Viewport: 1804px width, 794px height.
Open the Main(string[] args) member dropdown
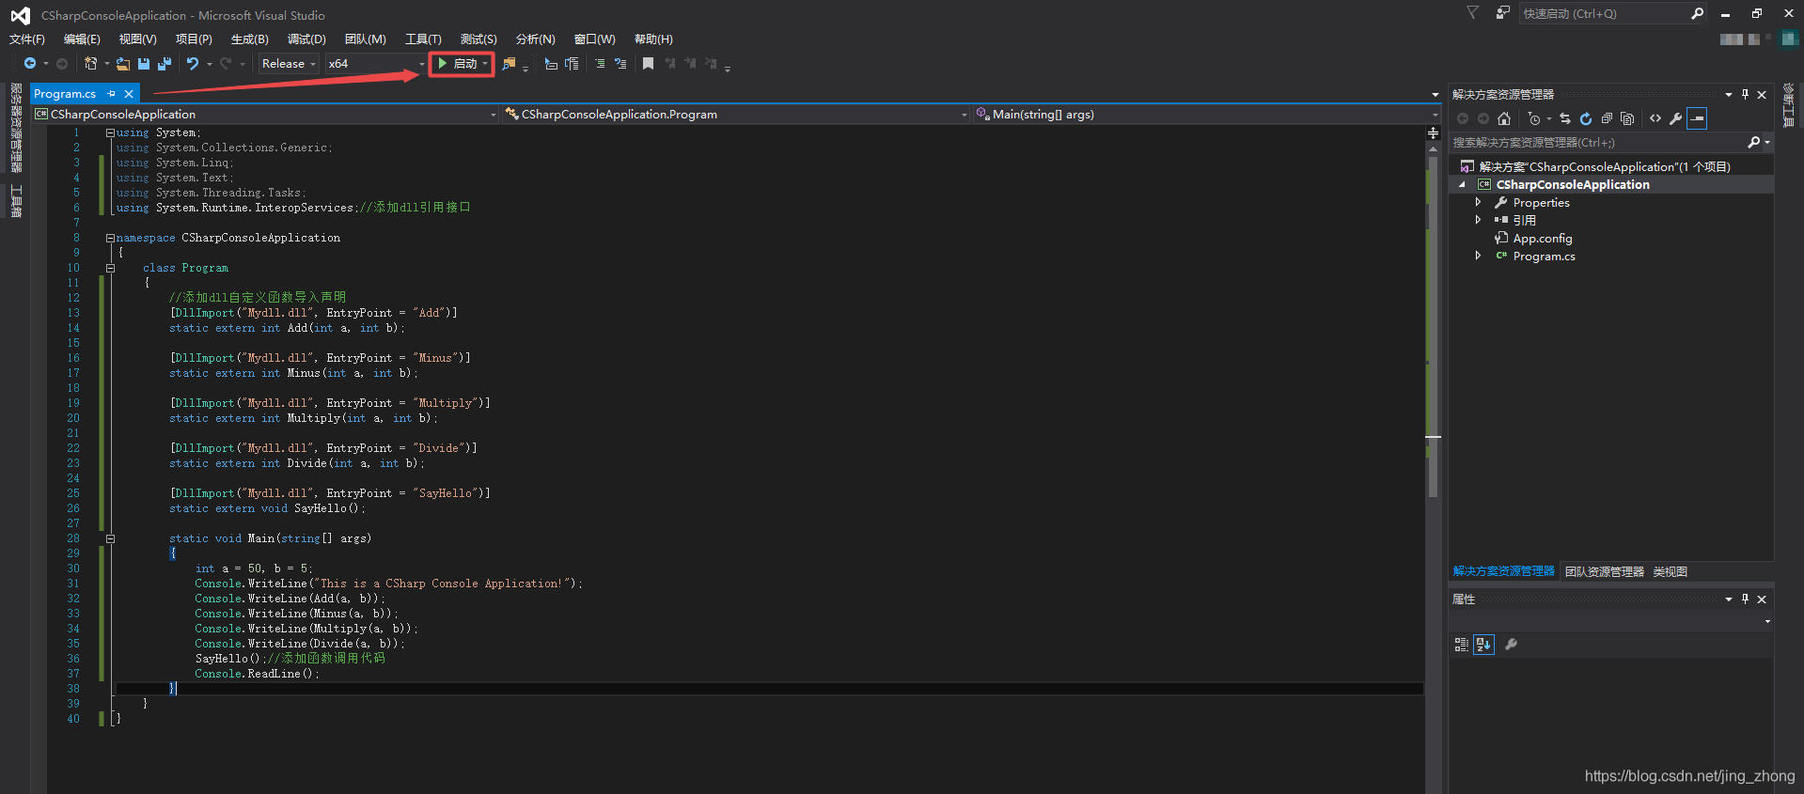(1206, 115)
